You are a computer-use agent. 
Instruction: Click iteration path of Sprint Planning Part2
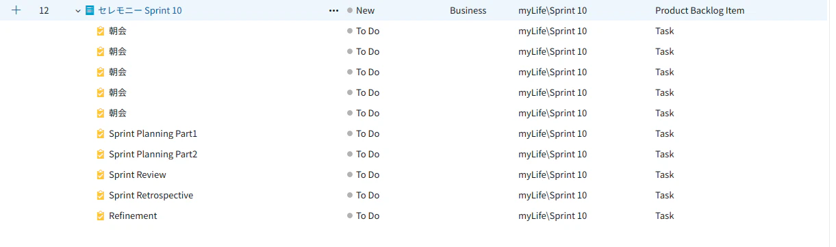pyautogui.click(x=553, y=154)
